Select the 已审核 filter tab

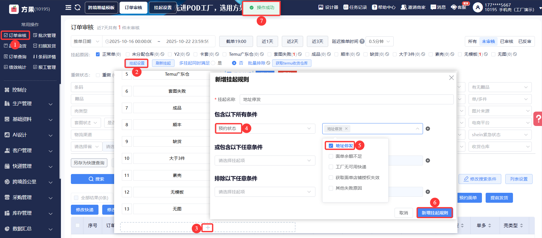click(506, 42)
